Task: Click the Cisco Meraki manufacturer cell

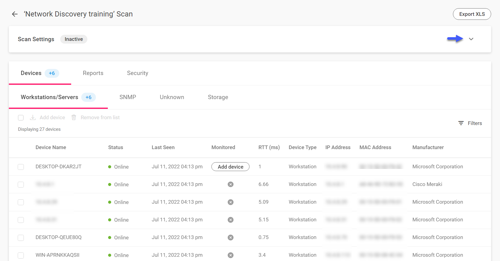Action: point(427,184)
